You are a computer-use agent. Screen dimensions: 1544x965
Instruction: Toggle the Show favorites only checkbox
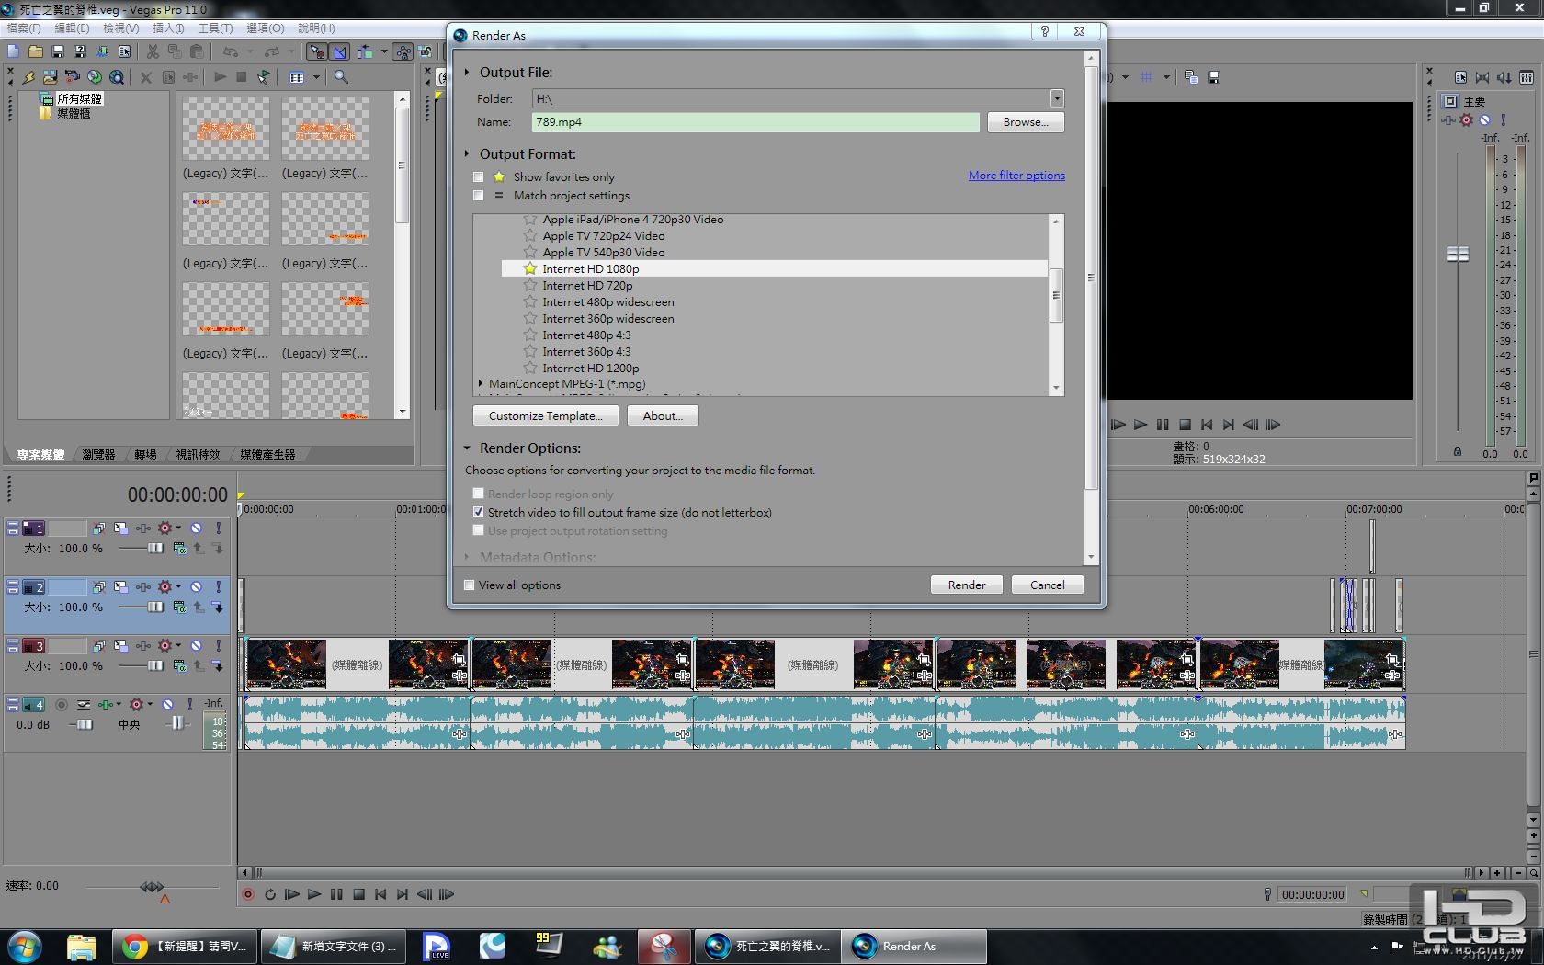[x=478, y=177]
